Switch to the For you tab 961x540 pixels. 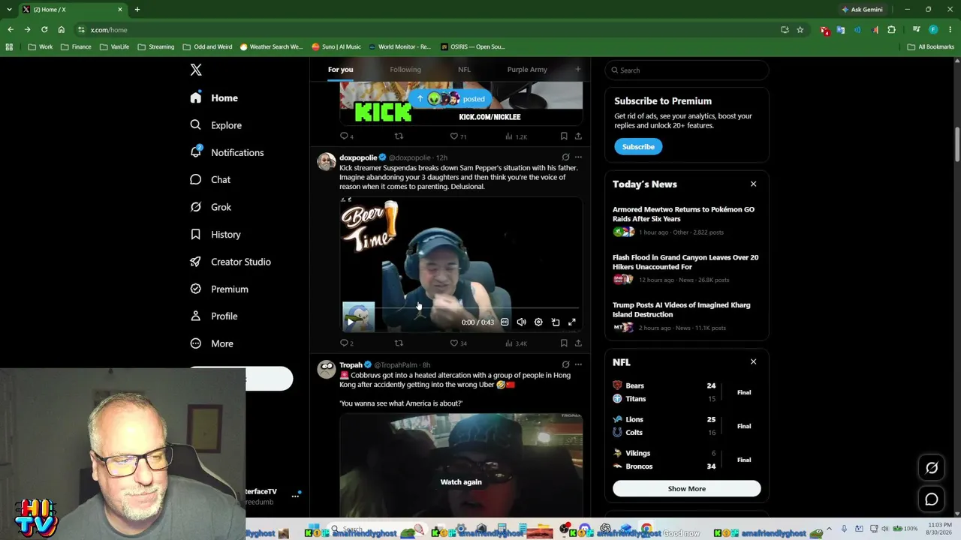(340, 70)
